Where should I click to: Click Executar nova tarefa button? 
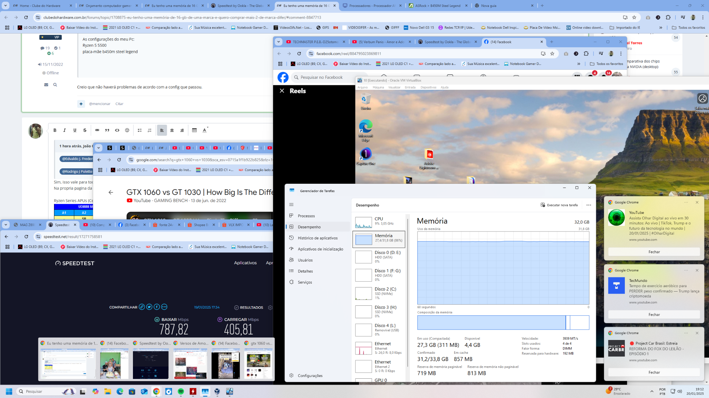(559, 205)
